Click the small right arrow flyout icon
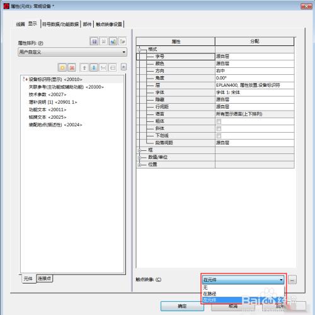This screenshot has width=315, height=315. 123,67
